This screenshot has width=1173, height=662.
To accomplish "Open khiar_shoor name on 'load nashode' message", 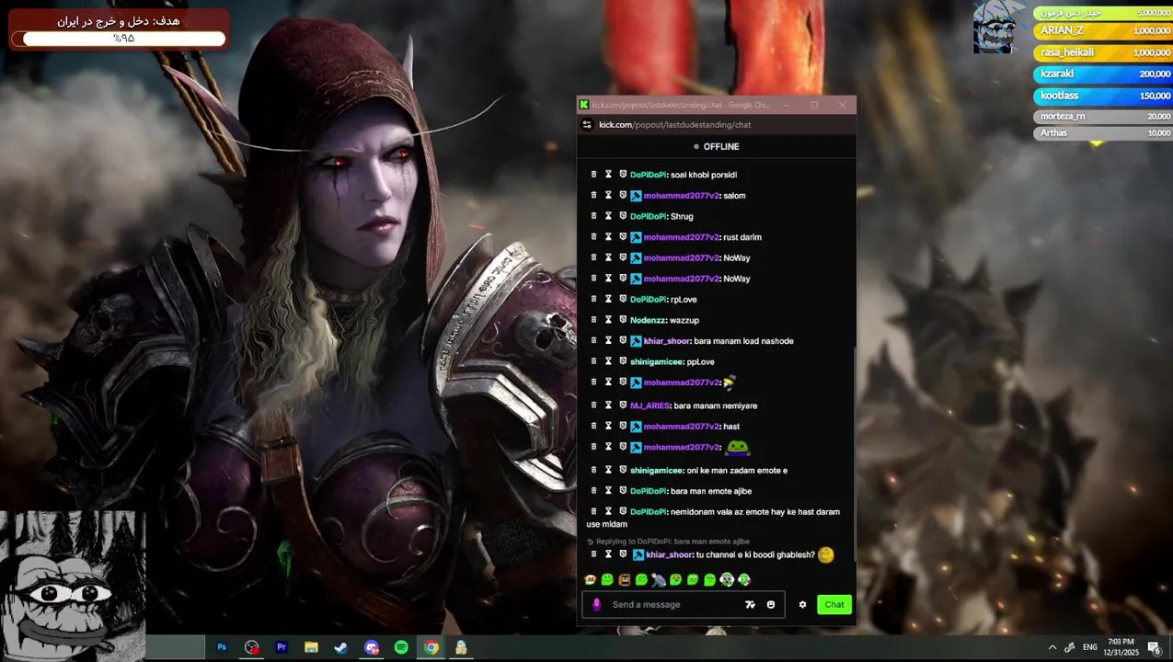I will pos(667,341).
